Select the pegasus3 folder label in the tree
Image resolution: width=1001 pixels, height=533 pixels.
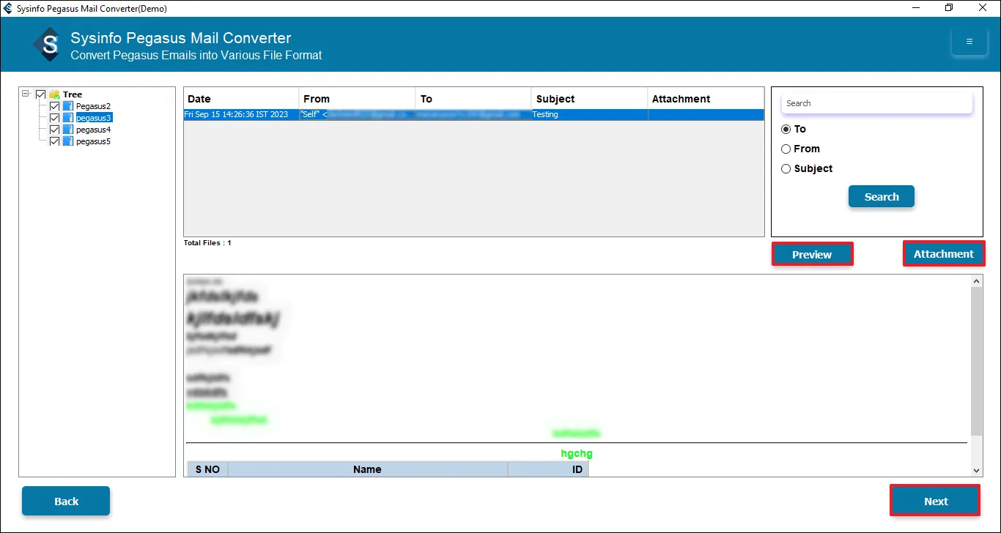(x=94, y=118)
